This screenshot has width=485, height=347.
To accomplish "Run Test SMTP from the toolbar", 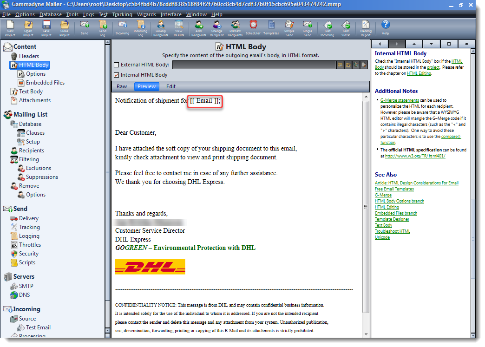I will (x=346, y=28).
